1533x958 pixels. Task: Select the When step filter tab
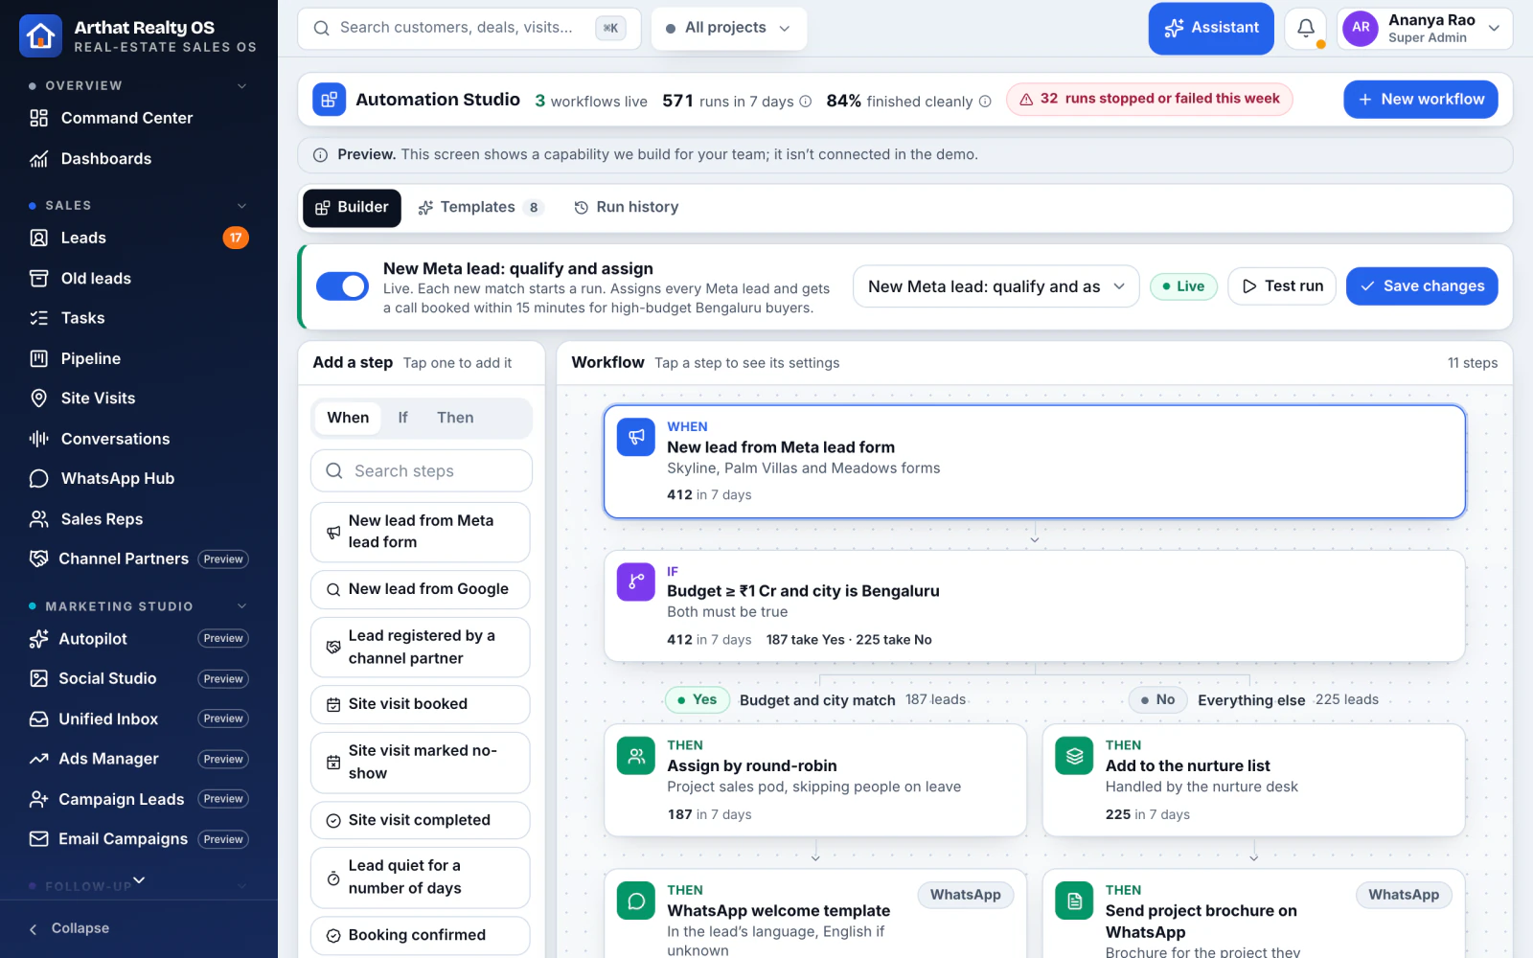pos(348,418)
